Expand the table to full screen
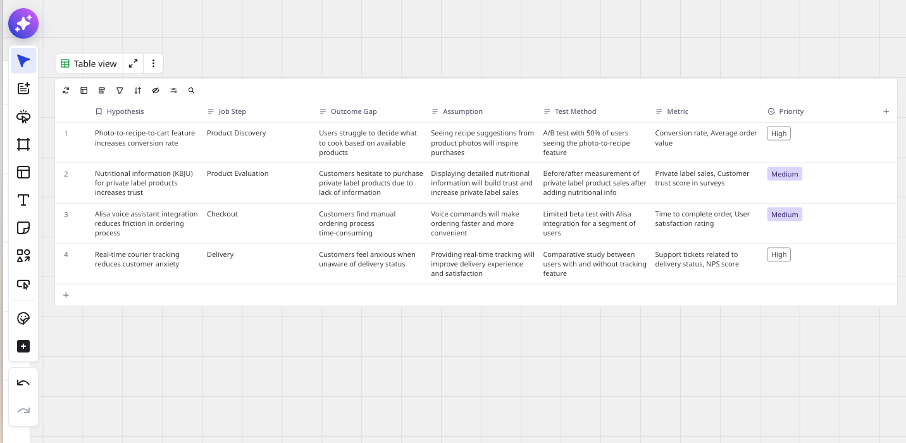This screenshot has height=443, width=906. tap(133, 63)
